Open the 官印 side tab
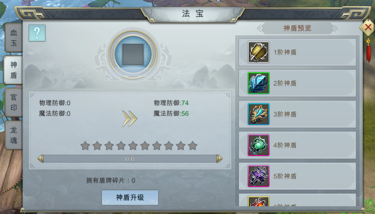Viewport: 375px width, 214px height. point(13,102)
